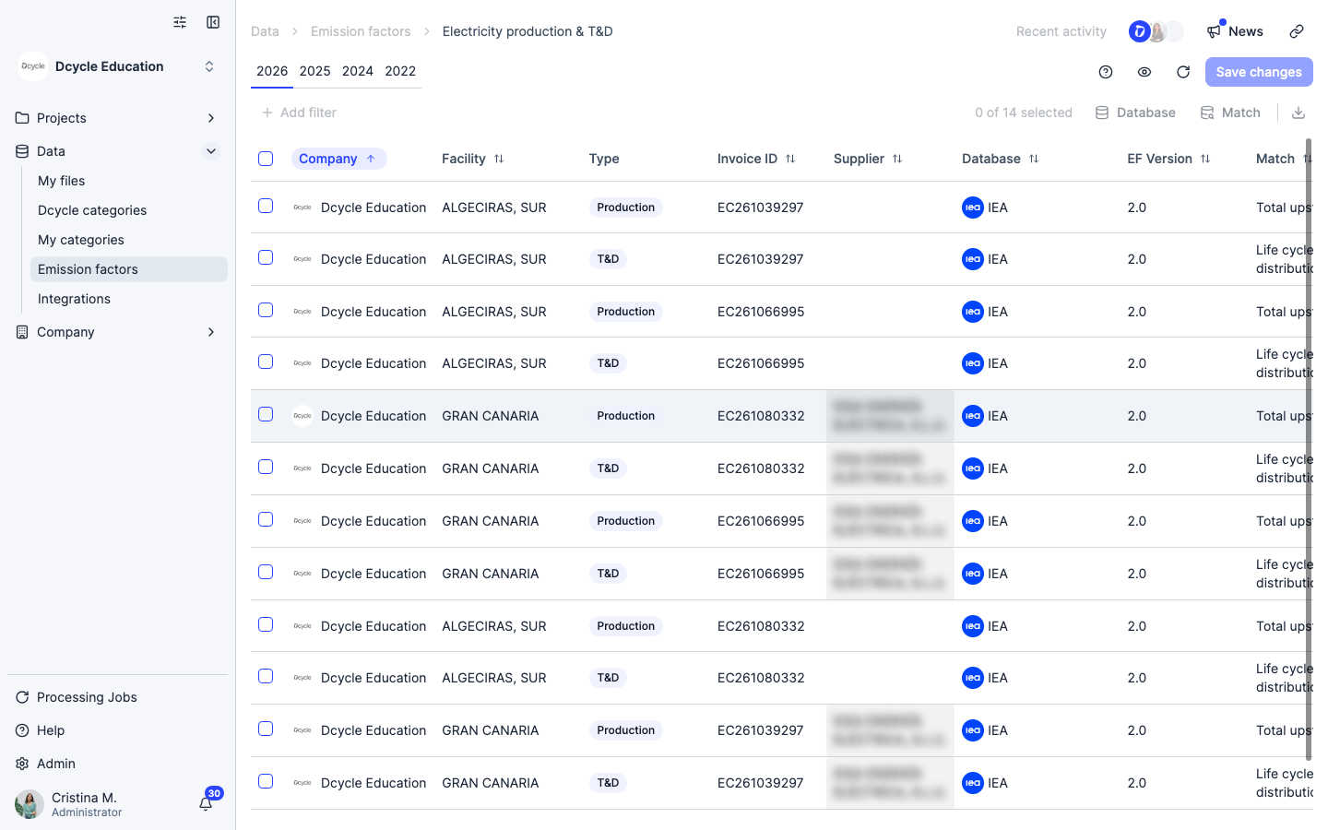
Task: Switch to the 2022 tab
Action: point(400,71)
